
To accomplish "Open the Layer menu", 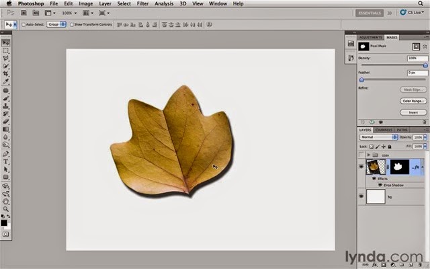I will tap(105, 3).
